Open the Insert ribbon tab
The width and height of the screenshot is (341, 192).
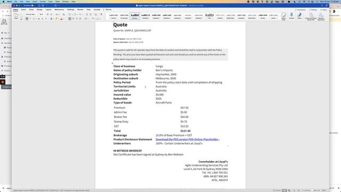23,10
